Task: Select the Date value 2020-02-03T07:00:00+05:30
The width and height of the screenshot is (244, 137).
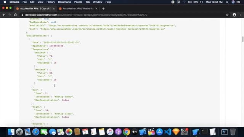Action: click(61, 42)
